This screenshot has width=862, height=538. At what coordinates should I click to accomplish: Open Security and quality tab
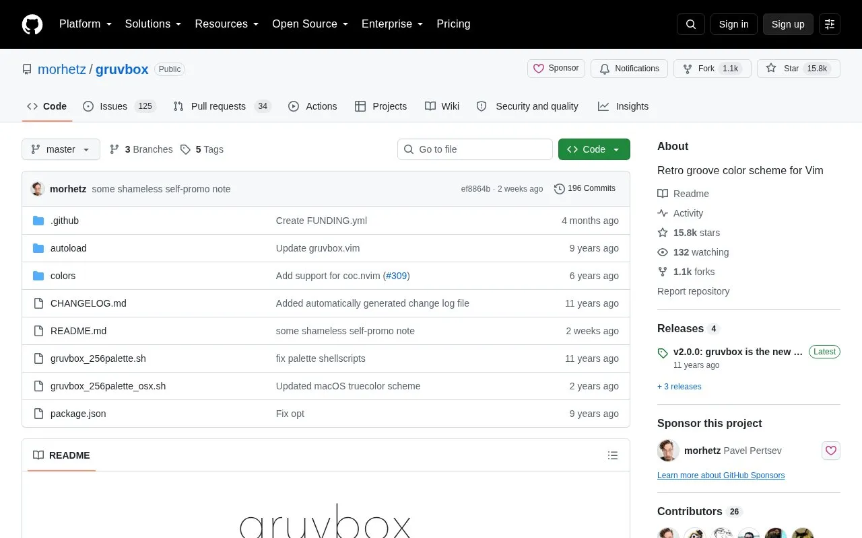(528, 106)
